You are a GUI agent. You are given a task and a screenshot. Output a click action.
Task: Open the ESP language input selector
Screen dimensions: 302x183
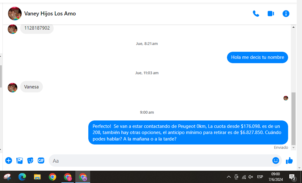[x=260, y=177]
